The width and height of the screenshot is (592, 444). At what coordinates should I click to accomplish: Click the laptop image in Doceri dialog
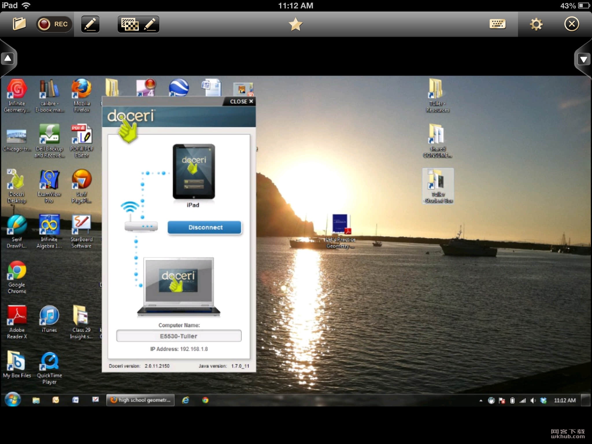(x=179, y=287)
